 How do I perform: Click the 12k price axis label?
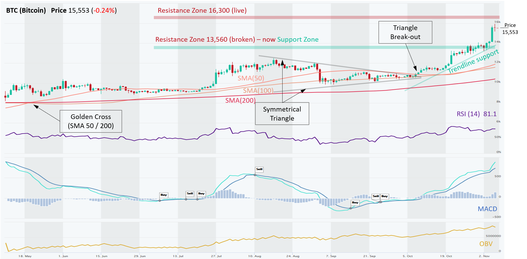tap(497, 62)
